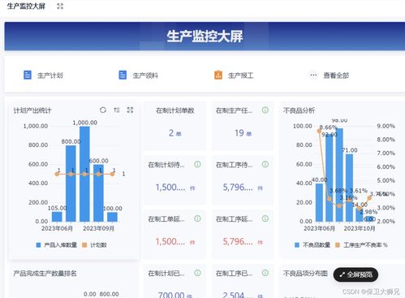Click the 查看全部 link
This screenshot has width=405, height=298.
click(336, 76)
